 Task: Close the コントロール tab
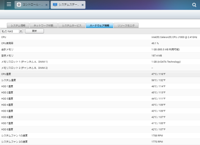(x=46, y=5)
